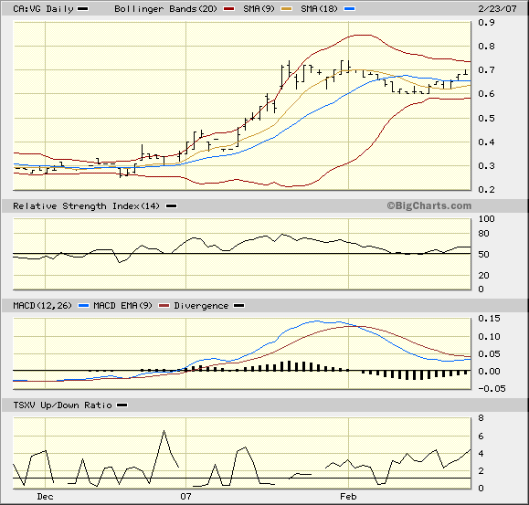
Task: Click the 0.5 price axis value
Action: tap(486, 119)
